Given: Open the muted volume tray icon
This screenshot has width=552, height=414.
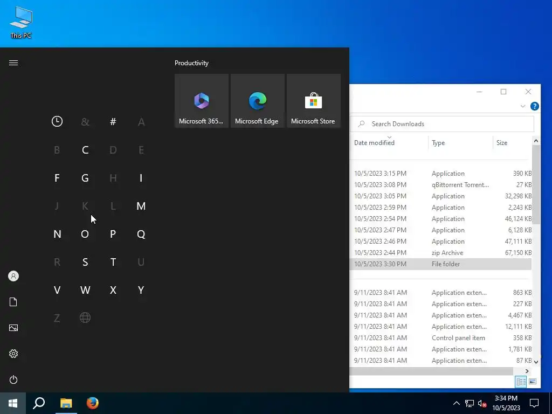Looking at the screenshot, I should pos(482,403).
